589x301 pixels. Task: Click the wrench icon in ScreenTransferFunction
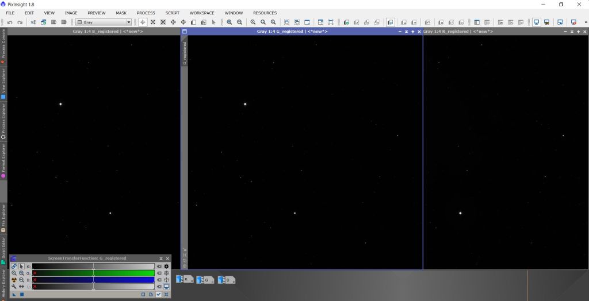click(x=14, y=287)
